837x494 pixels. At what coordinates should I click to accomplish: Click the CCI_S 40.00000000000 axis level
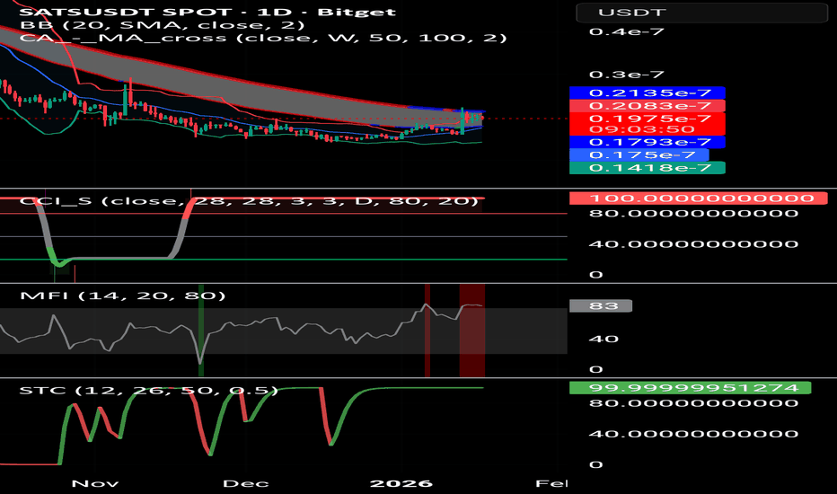click(694, 244)
